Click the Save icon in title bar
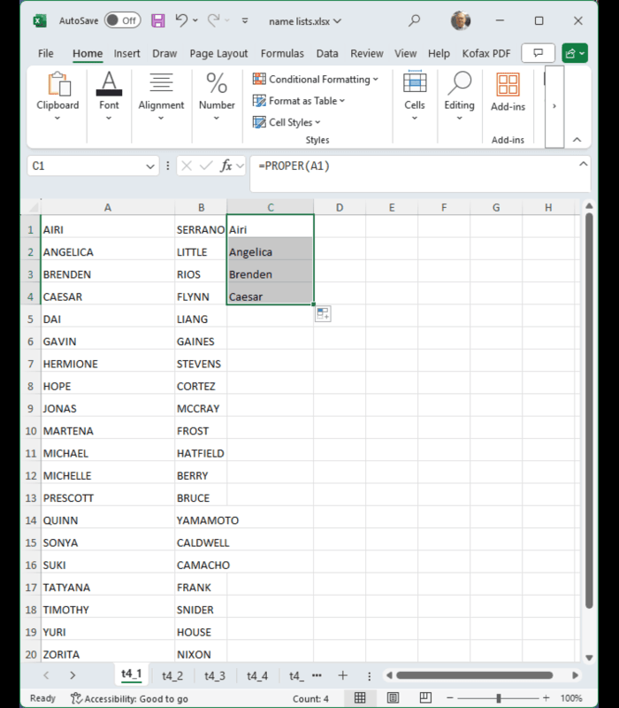619x708 pixels. (x=158, y=20)
